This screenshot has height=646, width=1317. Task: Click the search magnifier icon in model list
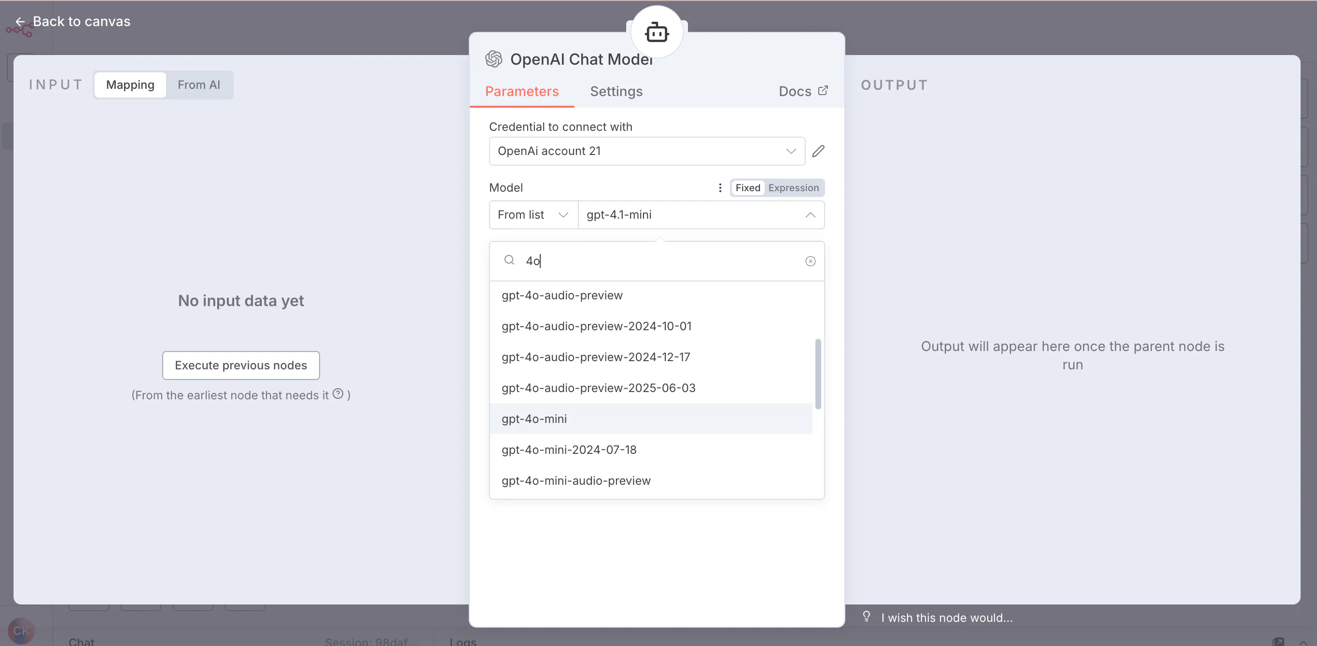pyautogui.click(x=509, y=260)
